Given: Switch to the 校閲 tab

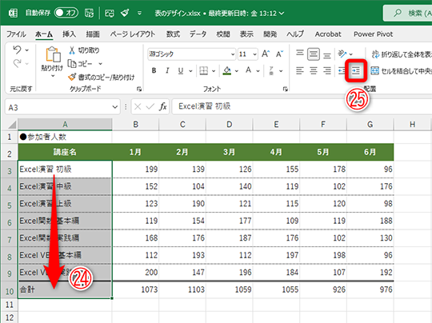Looking at the screenshot, I should (x=223, y=34).
